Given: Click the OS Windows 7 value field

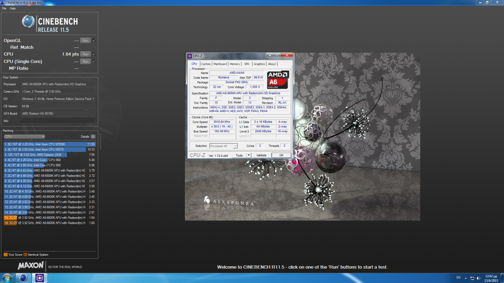Looking at the screenshot, I should [x=58, y=99].
